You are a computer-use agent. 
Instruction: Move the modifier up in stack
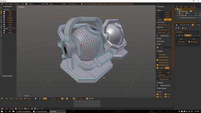point(194,35)
